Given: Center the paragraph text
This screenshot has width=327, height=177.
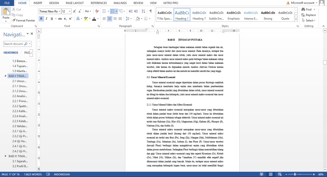Looking at the screenshot, I should 109,19.
